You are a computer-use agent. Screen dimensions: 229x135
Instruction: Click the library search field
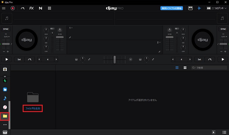coord(209,67)
